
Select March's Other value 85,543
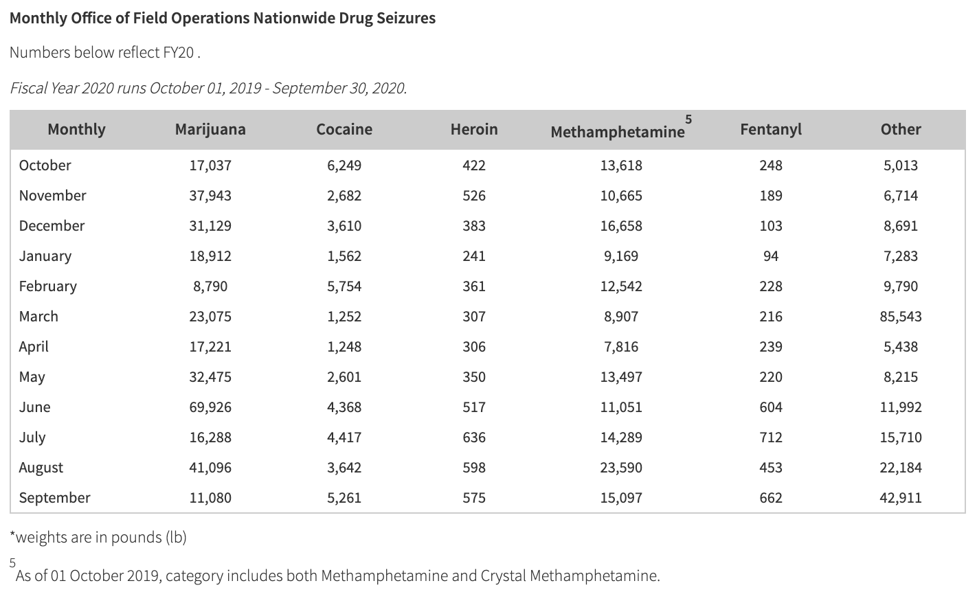tap(901, 317)
